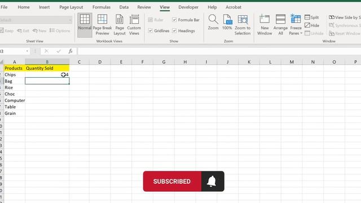Open the Page Layout tab
This screenshot has width=361, height=203.
tap(71, 7)
